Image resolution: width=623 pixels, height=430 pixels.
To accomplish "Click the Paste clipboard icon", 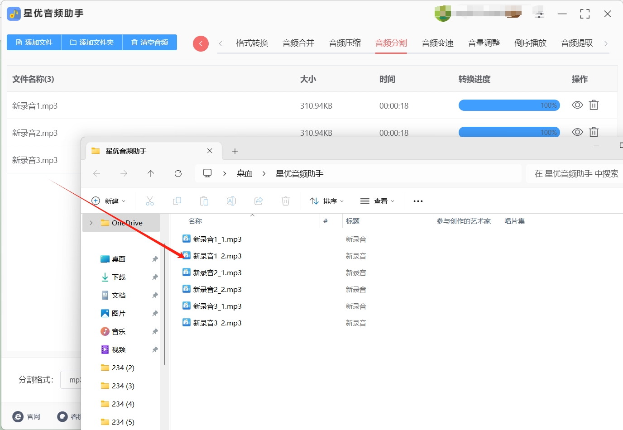I will tap(204, 201).
